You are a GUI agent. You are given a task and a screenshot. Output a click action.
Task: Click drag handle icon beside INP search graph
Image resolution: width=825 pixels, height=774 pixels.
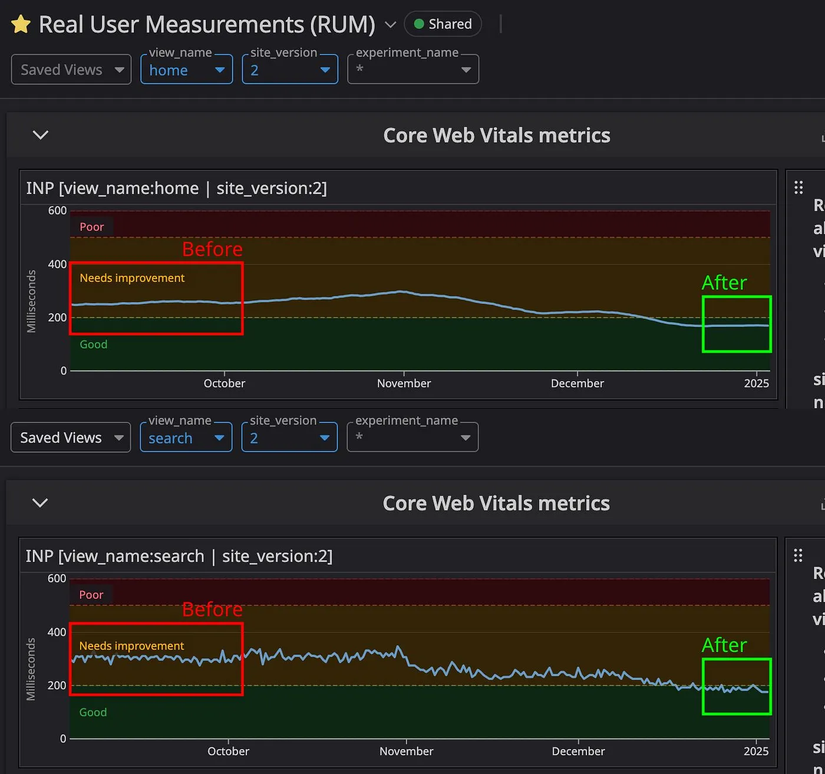[798, 556]
